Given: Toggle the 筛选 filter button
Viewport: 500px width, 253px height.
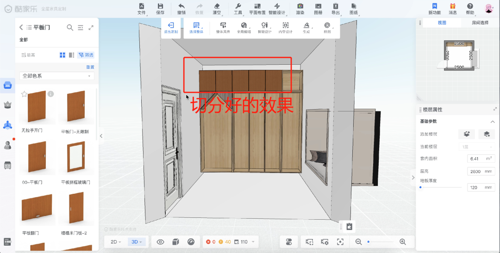Looking at the screenshot, I should pyautogui.click(x=86, y=55).
